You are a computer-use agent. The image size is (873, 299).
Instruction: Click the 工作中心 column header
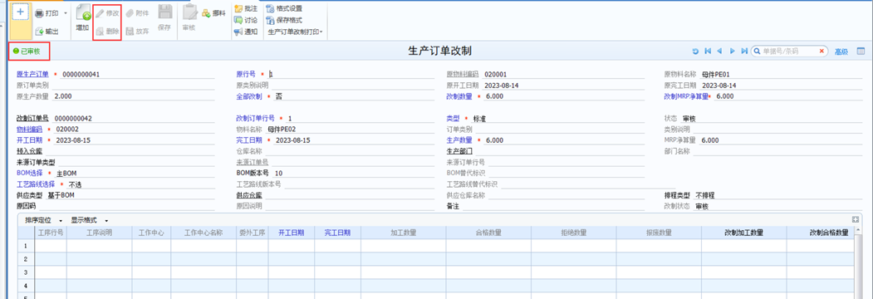tap(151, 233)
